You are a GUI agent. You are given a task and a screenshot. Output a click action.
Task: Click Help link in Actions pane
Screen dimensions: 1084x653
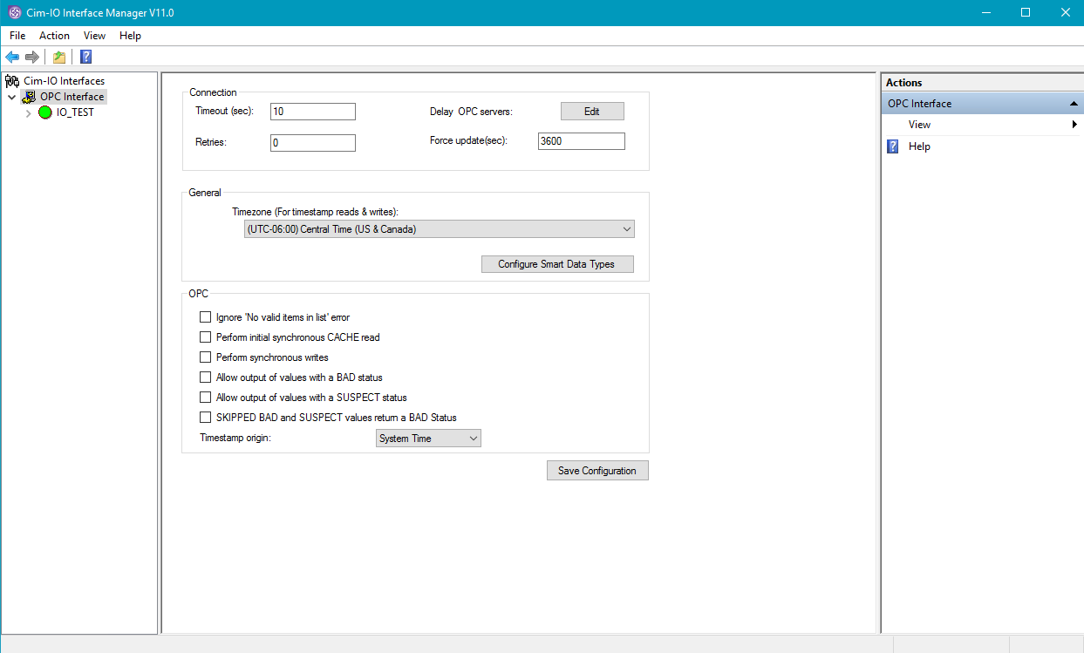coord(919,146)
